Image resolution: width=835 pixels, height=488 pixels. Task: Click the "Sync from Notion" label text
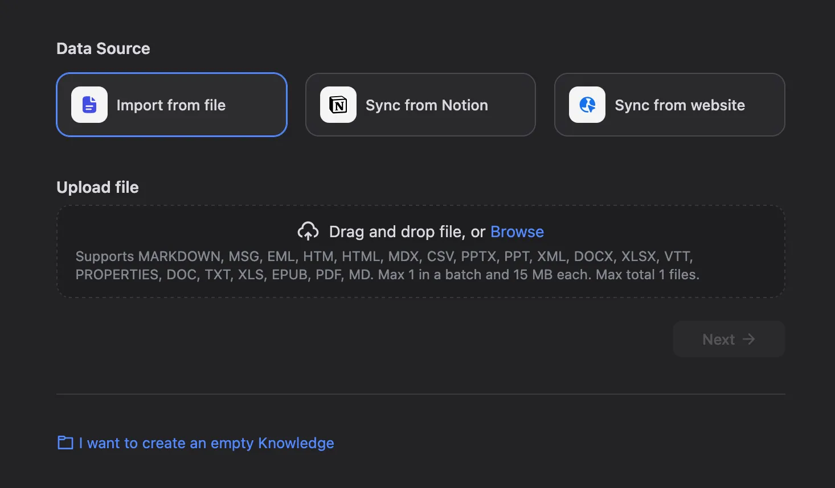pyautogui.click(x=427, y=105)
